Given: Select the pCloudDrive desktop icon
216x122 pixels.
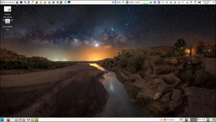Looking at the screenshot, I should [8, 25].
